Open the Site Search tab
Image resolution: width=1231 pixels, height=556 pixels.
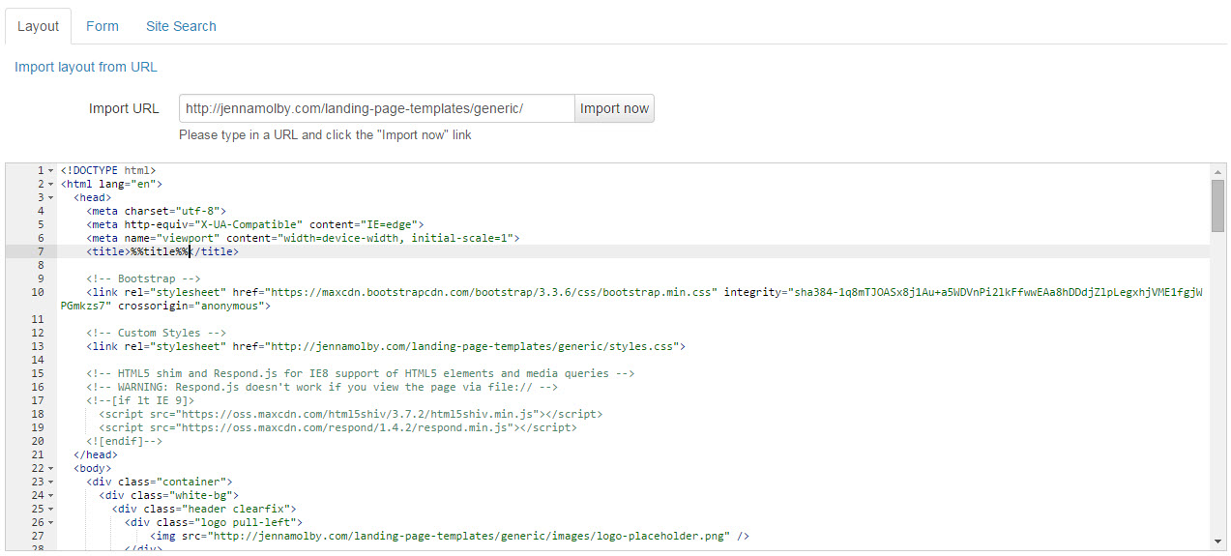(181, 26)
